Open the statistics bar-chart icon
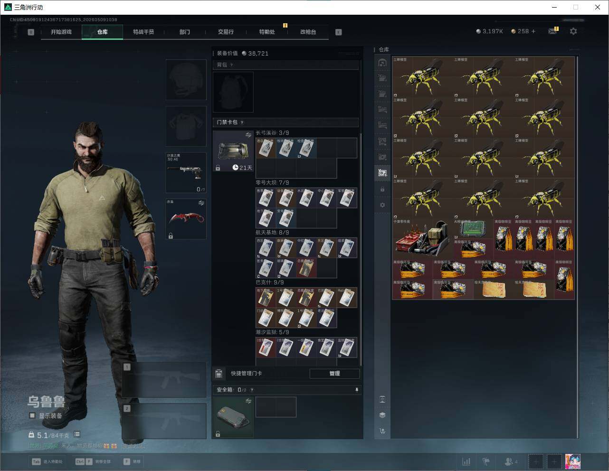The height and width of the screenshot is (471, 609). (466, 462)
